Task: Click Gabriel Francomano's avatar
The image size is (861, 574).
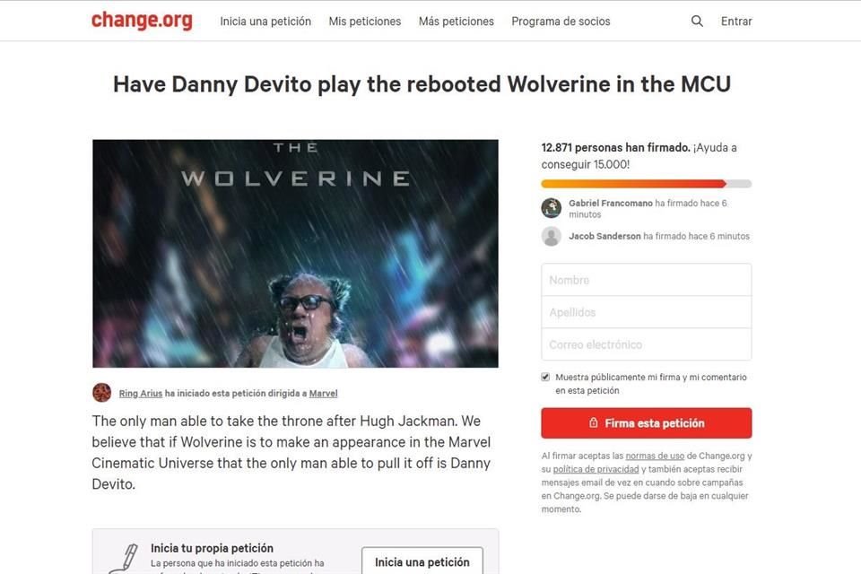Action: point(552,208)
